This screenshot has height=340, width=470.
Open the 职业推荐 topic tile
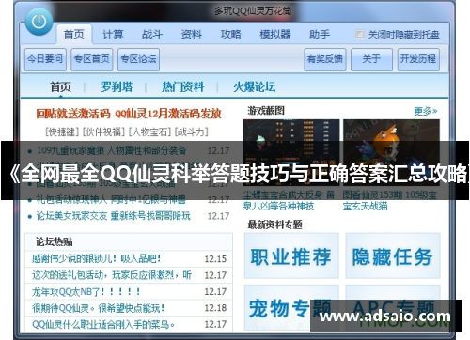[291, 255]
